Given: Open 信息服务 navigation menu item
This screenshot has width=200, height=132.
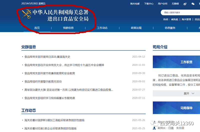Looking at the screenshot, I should (170, 28).
